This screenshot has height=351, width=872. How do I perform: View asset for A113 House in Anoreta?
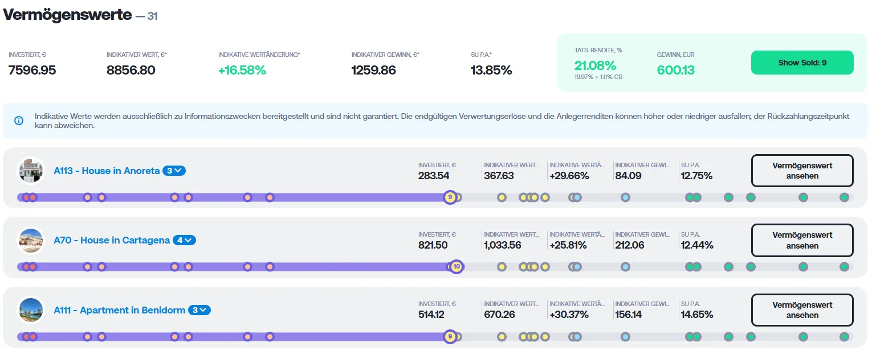pyautogui.click(x=802, y=171)
